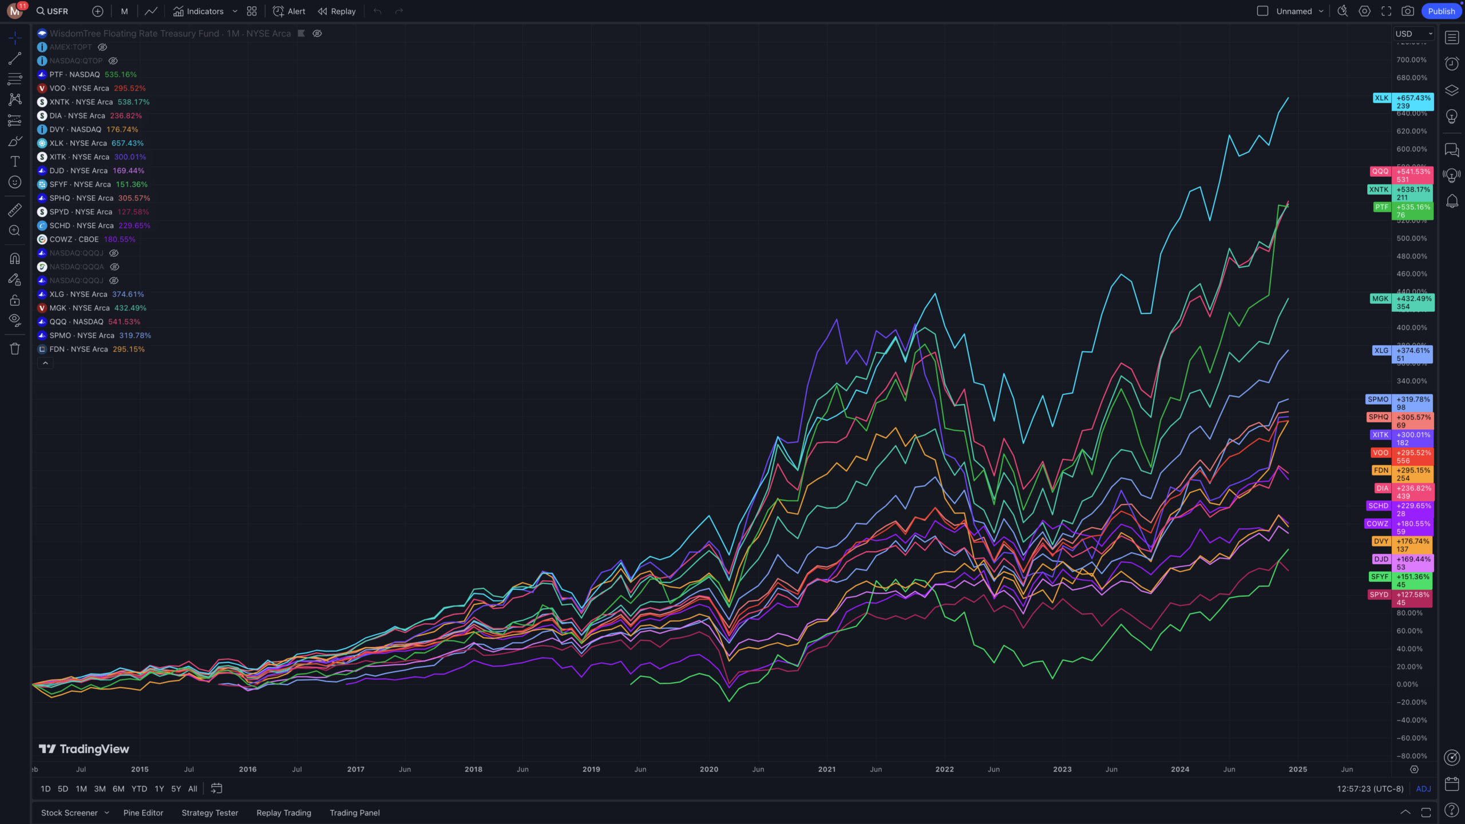1465x824 pixels.
Task: Enter fullscreen mode
Action: click(1386, 11)
